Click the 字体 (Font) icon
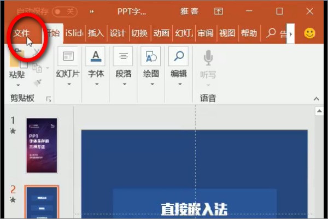Screen dimensions: 328x219 point(96,56)
